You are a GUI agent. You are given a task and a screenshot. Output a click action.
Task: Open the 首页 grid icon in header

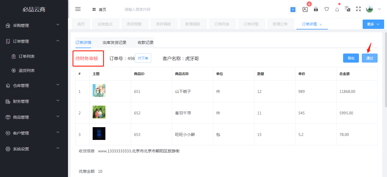point(94,9)
